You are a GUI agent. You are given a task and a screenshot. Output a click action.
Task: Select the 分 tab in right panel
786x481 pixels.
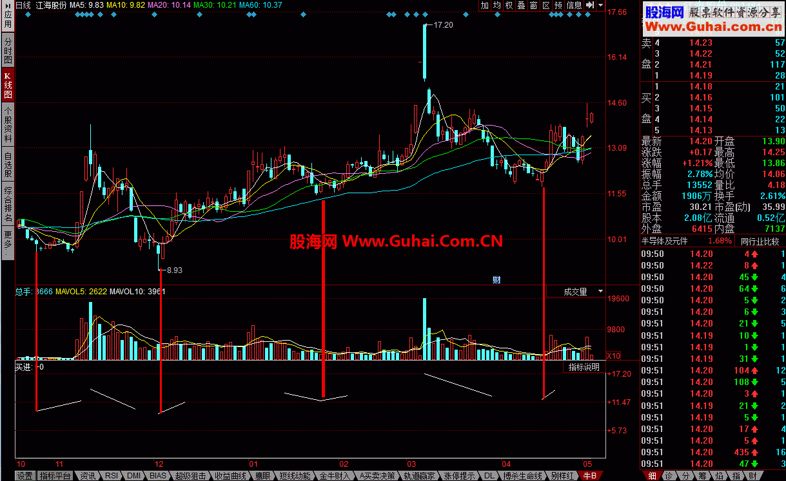click(x=685, y=476)
